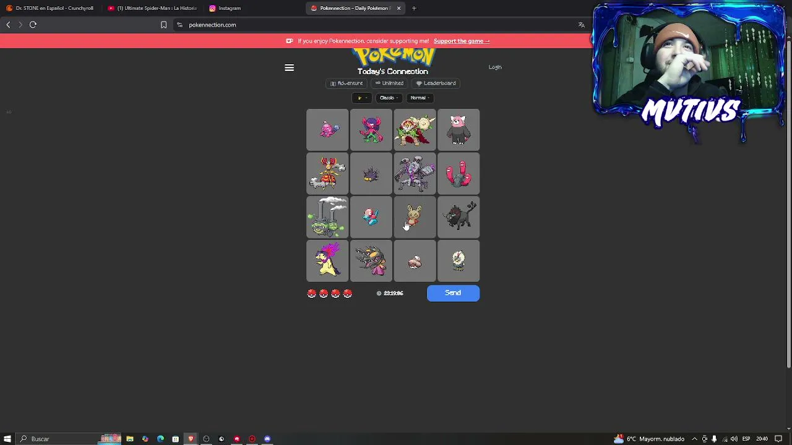Open the Adventure mode
792x445 pixels.
(346, 83)
